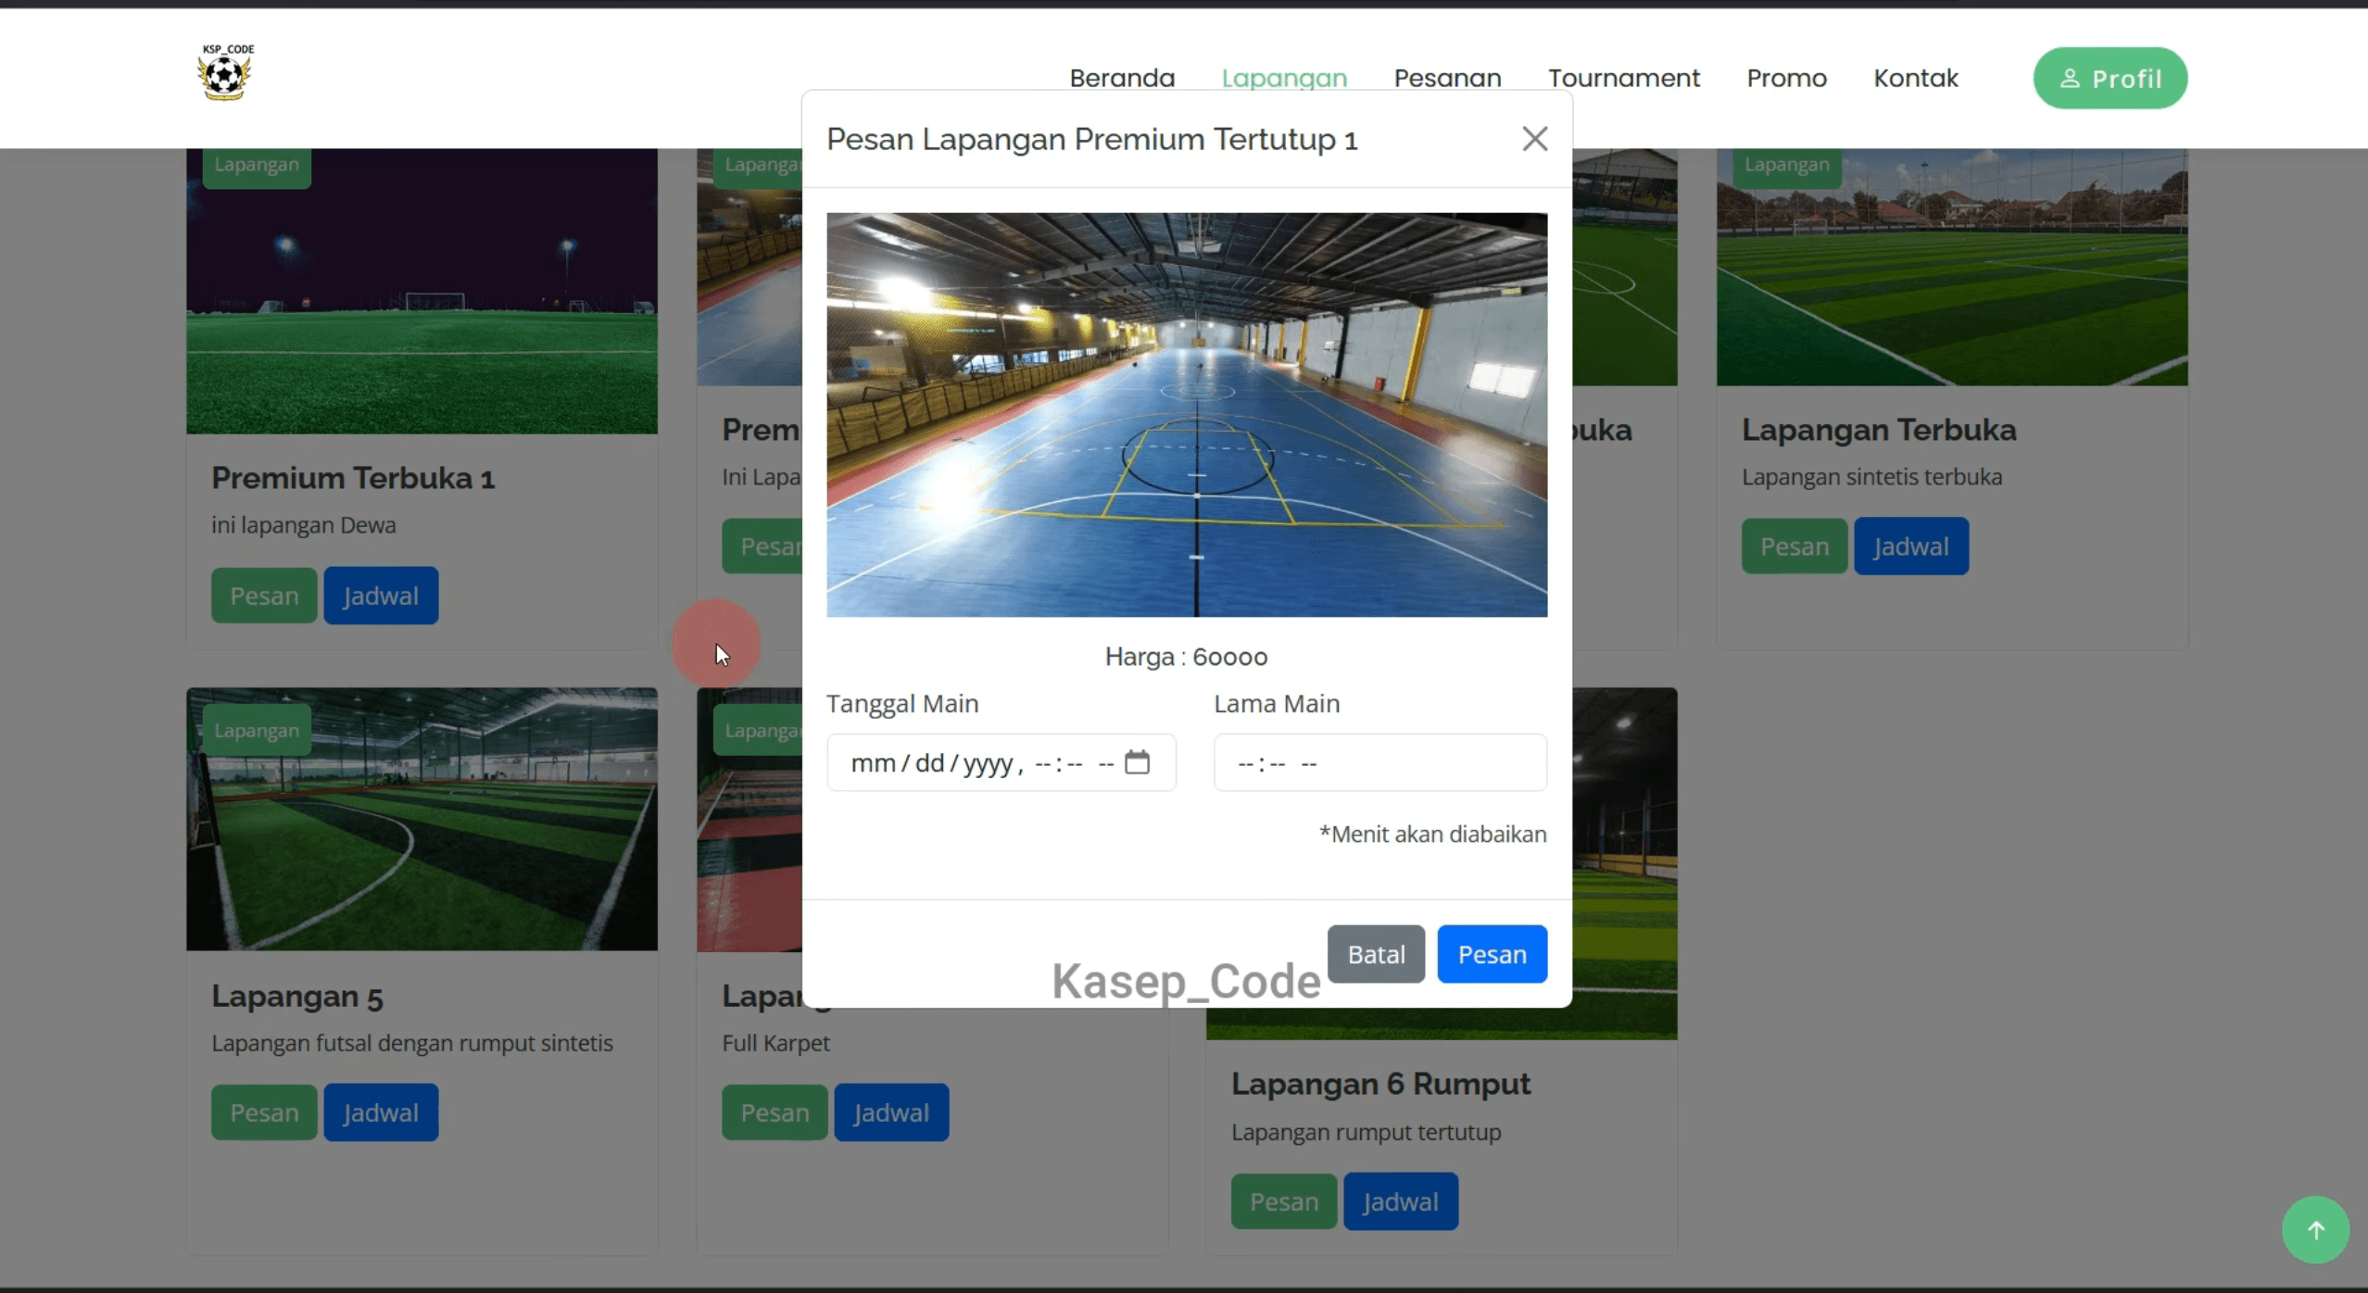Click the Lapangan Terbuka card title
The image size is (2368, 1293).
[1879, 430]
